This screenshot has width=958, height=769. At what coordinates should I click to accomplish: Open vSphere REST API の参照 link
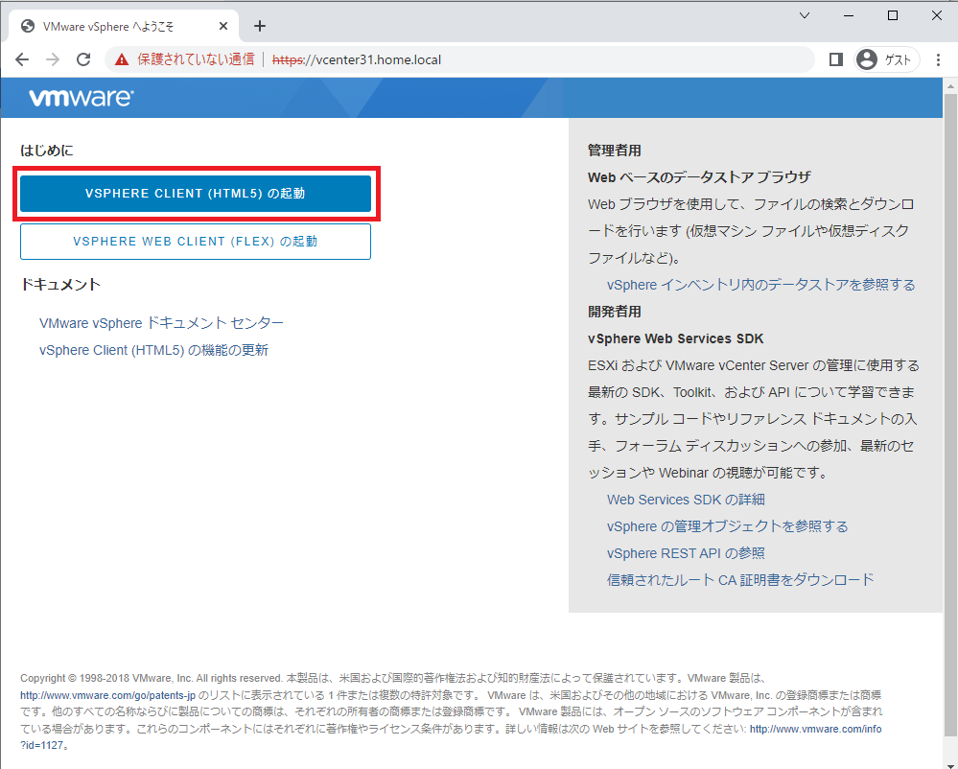[x=686, y=553]
